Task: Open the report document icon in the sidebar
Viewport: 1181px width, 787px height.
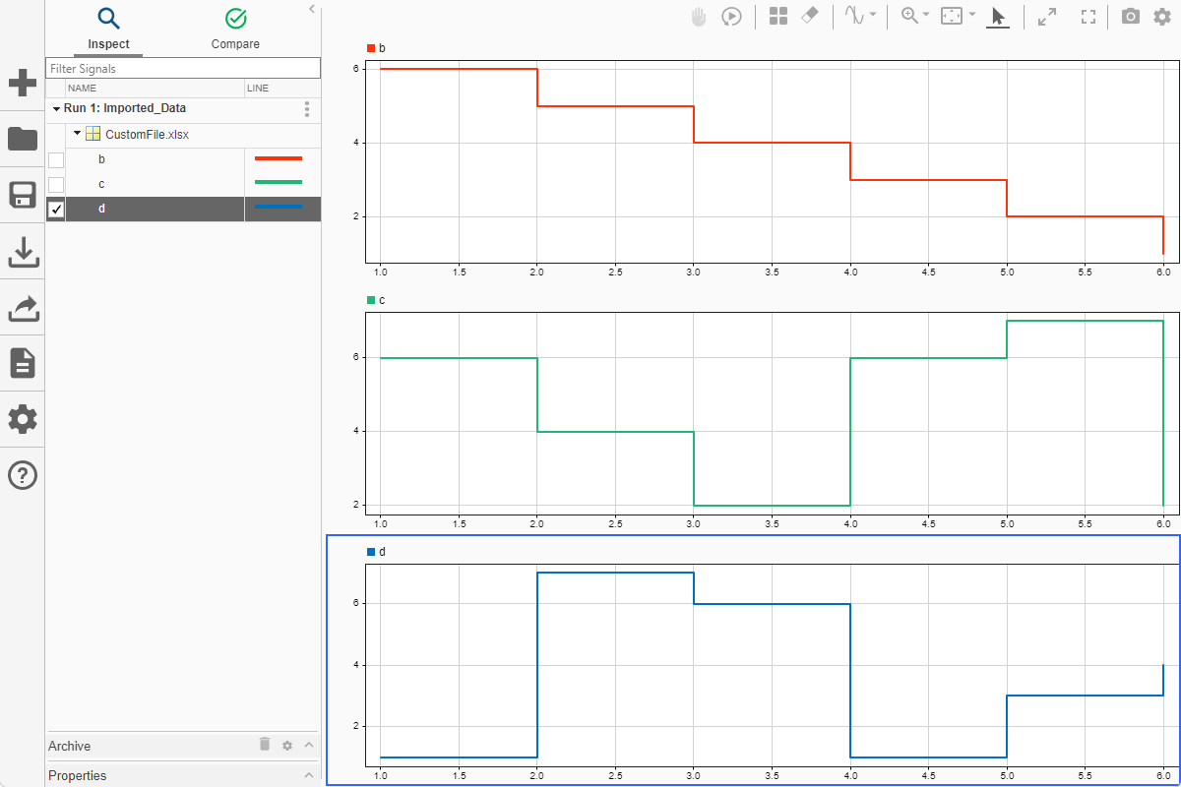Action: point(23,364)
